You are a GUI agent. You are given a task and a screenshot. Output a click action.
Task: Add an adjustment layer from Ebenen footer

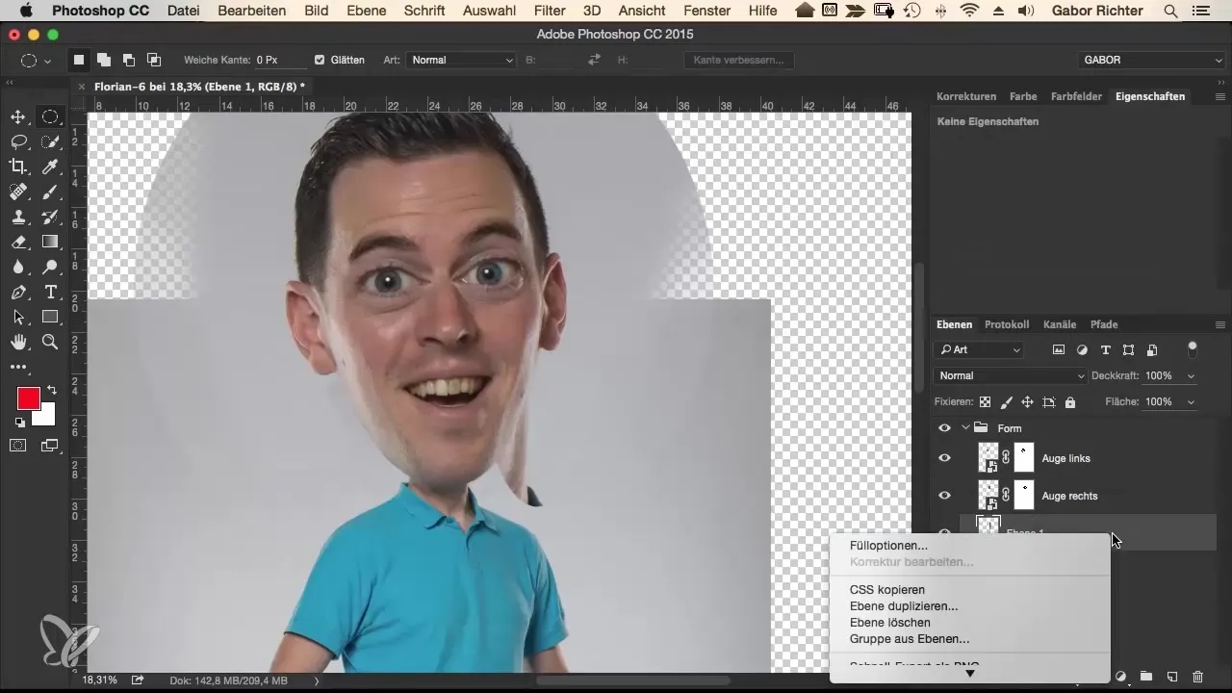tap(1122, 677)
